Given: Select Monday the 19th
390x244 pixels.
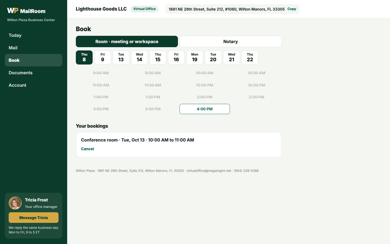Looking at the screenshot, I should click(x=195, y=57).
